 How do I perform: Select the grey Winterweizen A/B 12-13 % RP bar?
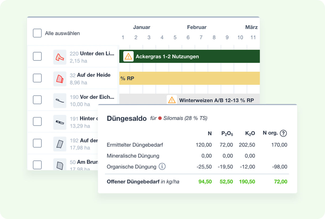pyautogui.click(x=189, y=99)
